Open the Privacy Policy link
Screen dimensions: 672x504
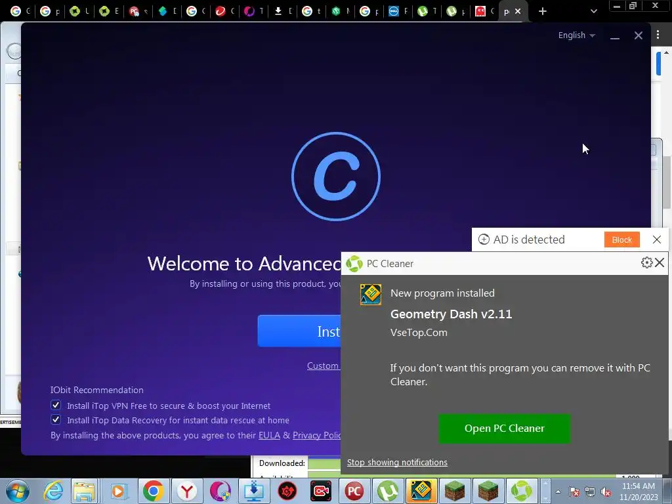coord(317,435)
